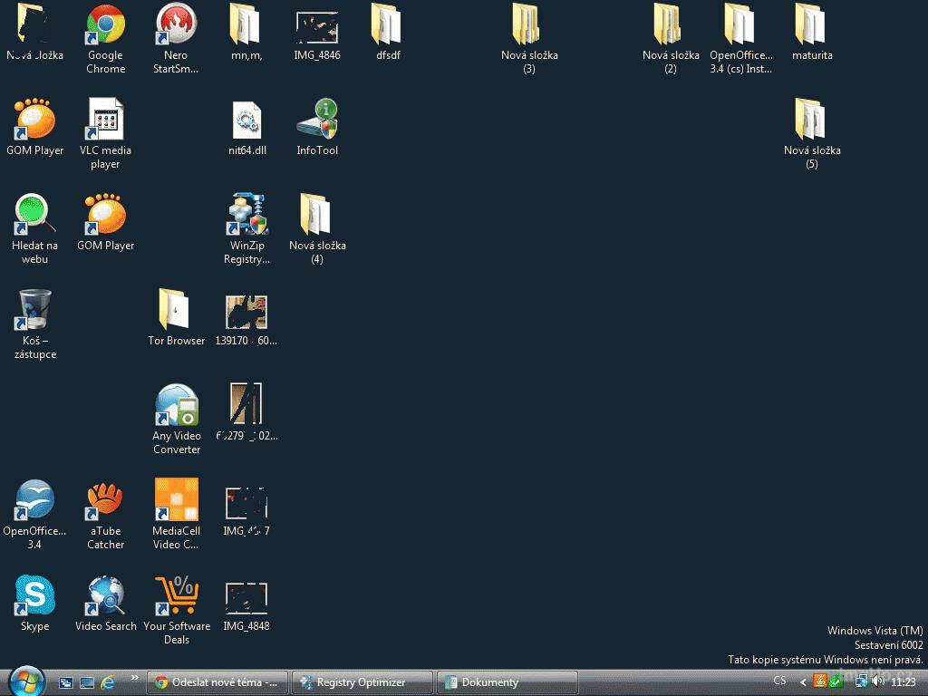Select the Tor Browser folder
The width and height of the screenshot is (928, 696).
pyautogui.click(x=176, y=312)
